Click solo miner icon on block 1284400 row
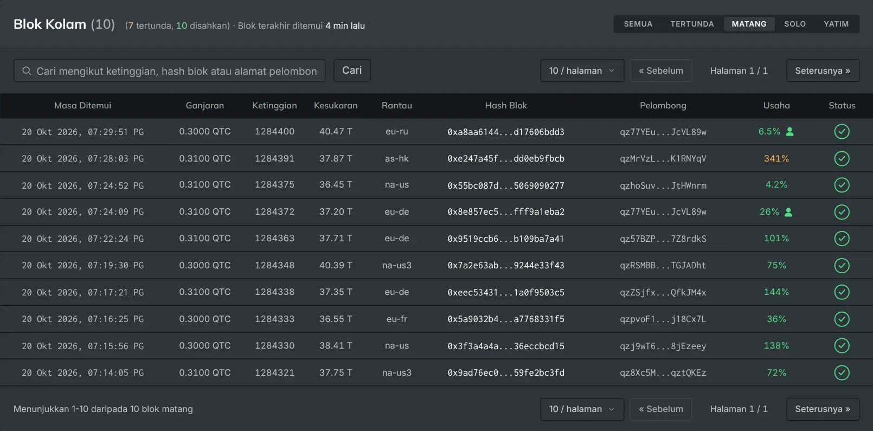873x431 pixels. tap(789, 131)
